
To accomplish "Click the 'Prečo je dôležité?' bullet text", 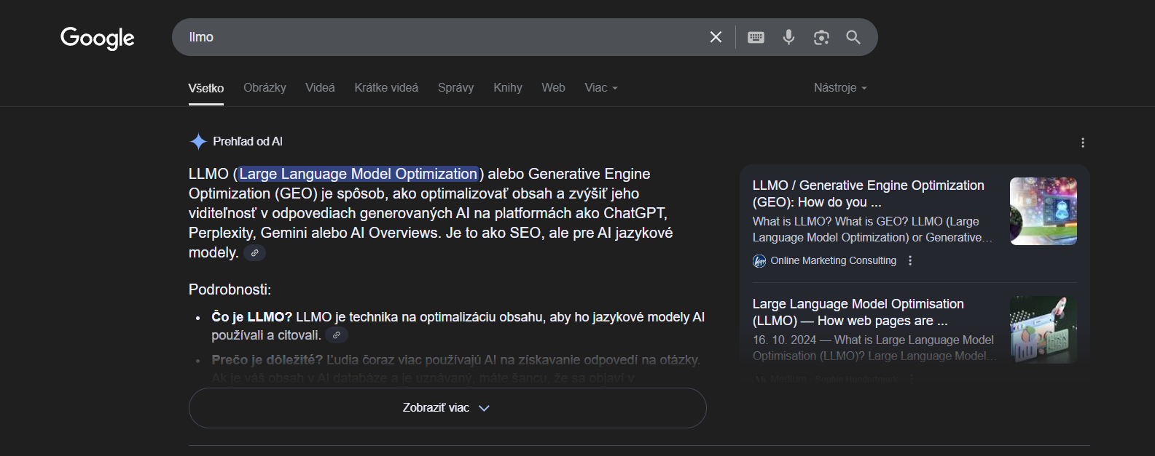I will pos(267,360).
